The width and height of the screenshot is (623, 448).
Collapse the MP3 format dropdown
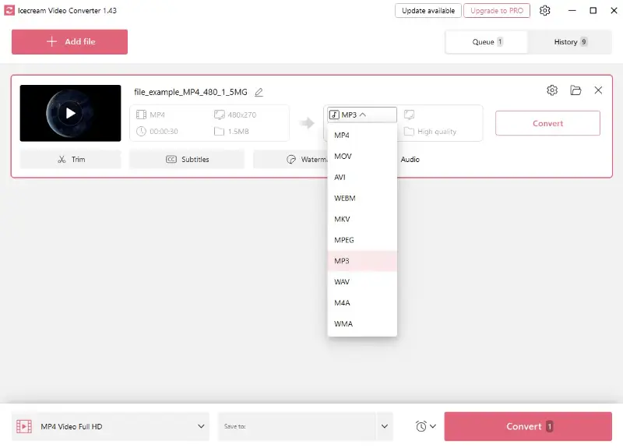coord(362,115)
